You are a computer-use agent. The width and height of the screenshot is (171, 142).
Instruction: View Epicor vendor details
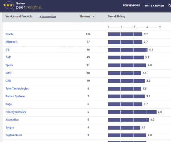pos(9,65)
